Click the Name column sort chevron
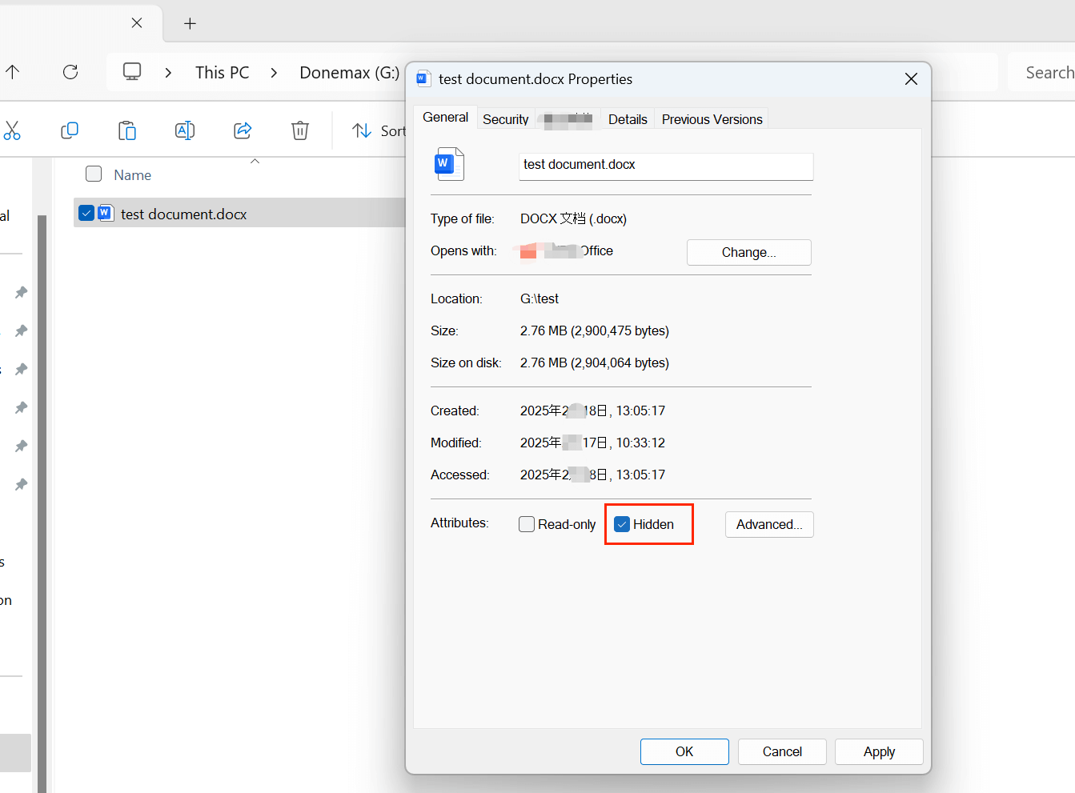 click(x=255, y=161)
